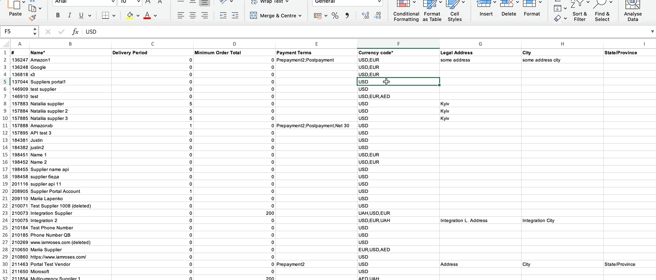Open Cell Styles gallery

[x=455, y=11]
